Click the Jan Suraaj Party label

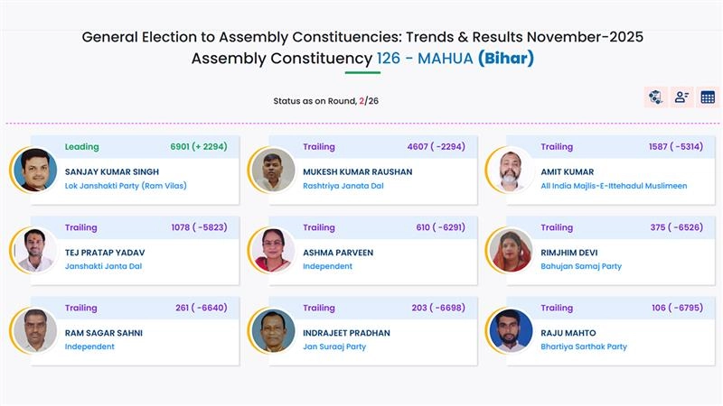tap(333, 346)
